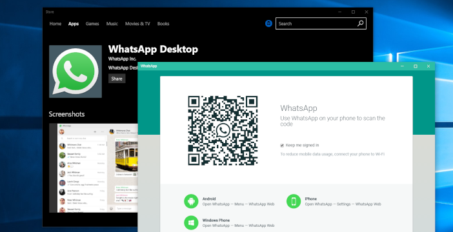Open the Home tab in Store
Viewport: 453px width, 232px height.
55,24
